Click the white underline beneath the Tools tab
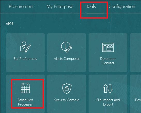 [x=95, y=13]
